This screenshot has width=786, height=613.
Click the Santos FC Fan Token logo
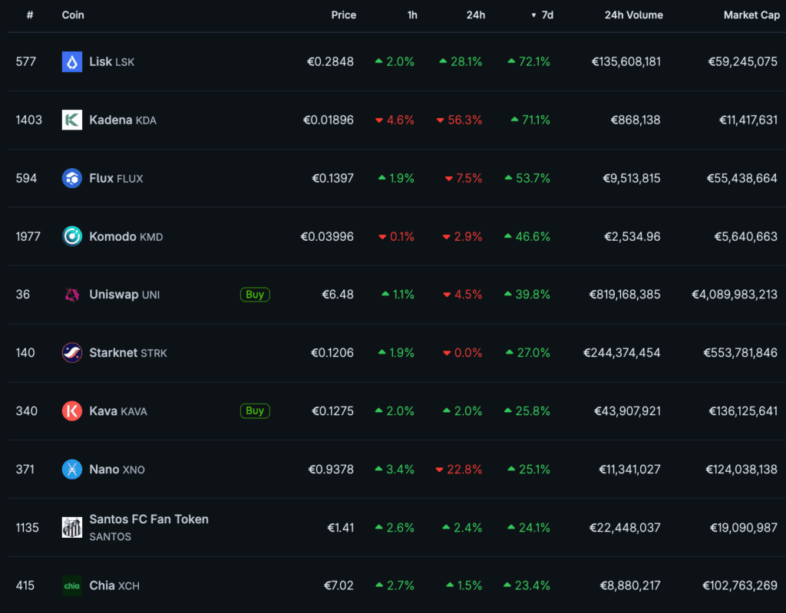click(x=71, y=527)
